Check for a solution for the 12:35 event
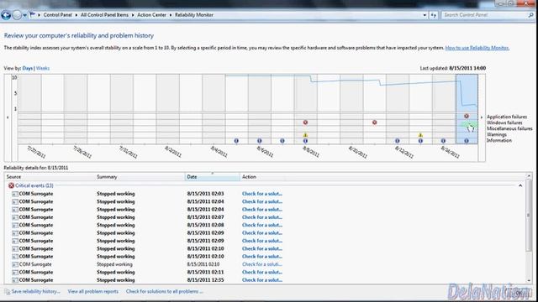This screenshot has width=538, height=302. [x=262, y=280]
